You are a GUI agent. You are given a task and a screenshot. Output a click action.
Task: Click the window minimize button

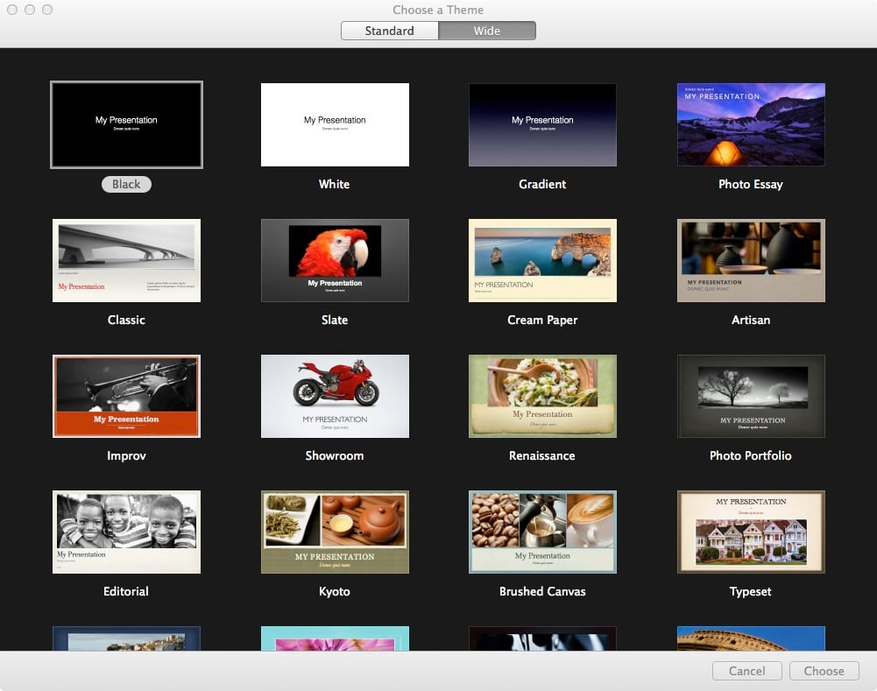(x=30, y=10)
